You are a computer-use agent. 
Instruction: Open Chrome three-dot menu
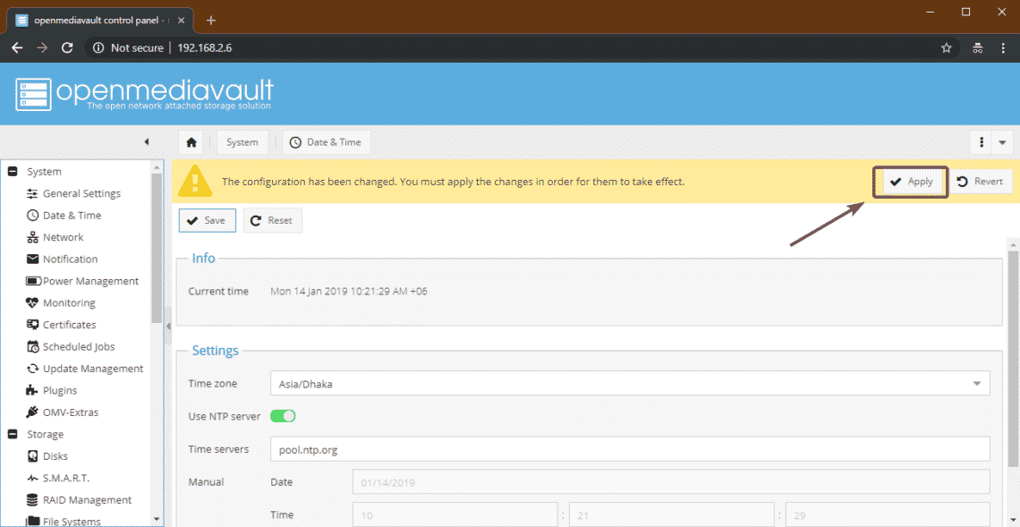pos(1002,47)
